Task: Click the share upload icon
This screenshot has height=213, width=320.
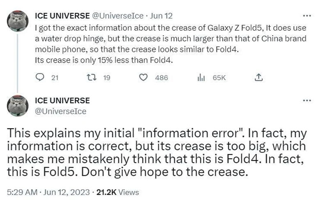Action: pos(258,77)
